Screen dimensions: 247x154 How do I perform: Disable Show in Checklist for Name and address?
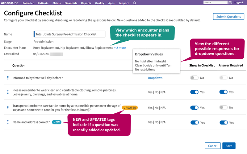(x=195, y=123)
